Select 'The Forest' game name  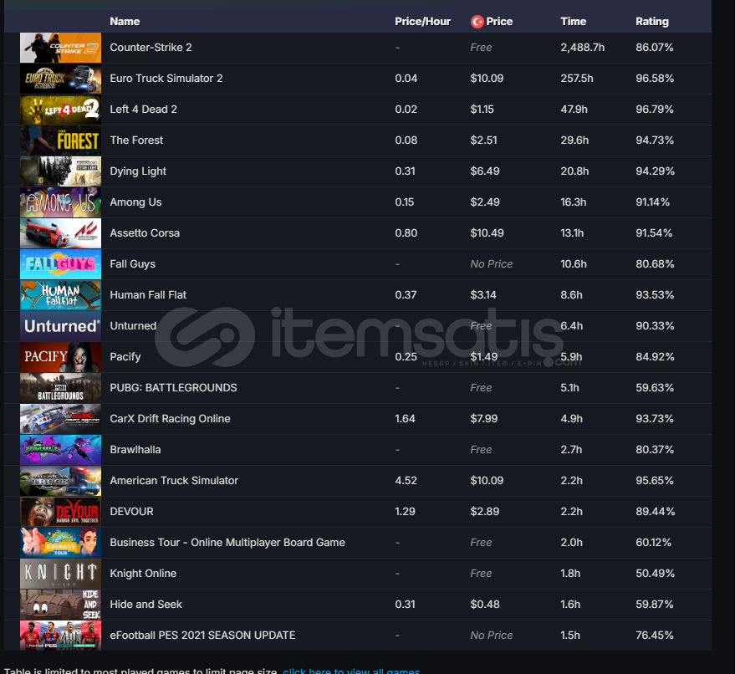click(x=136, y=140)
